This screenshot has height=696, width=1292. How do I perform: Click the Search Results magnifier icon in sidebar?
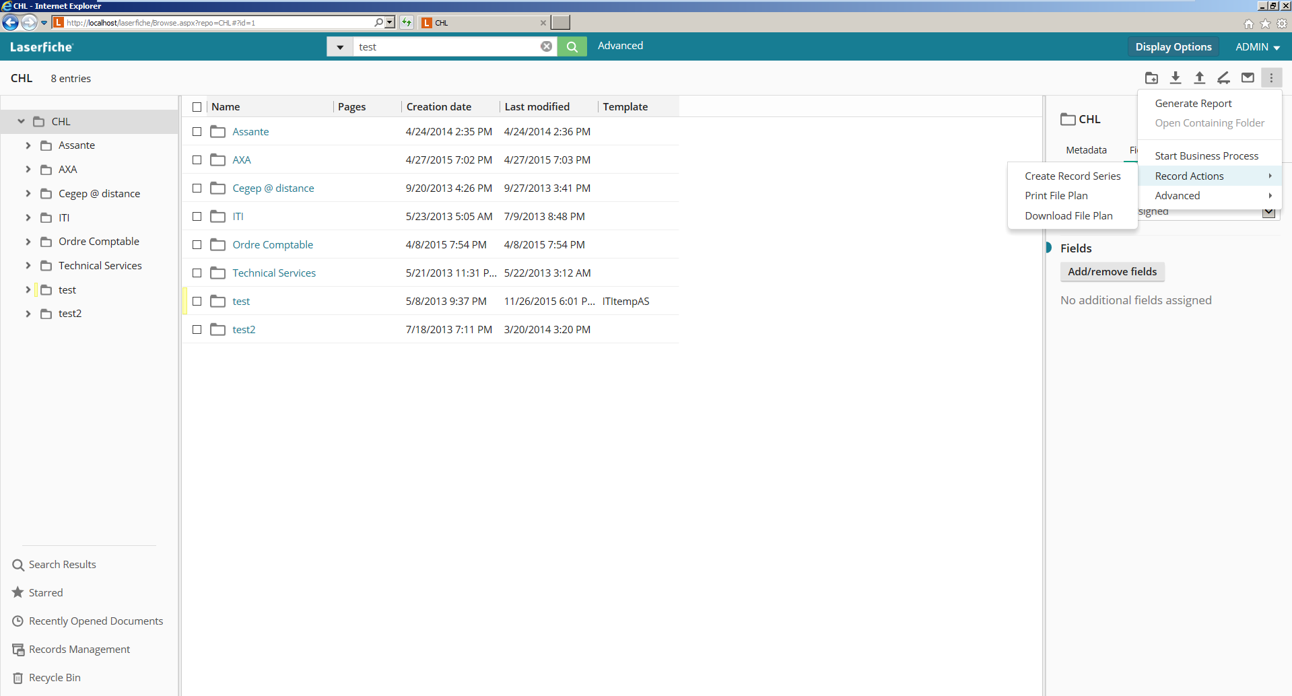18,565
